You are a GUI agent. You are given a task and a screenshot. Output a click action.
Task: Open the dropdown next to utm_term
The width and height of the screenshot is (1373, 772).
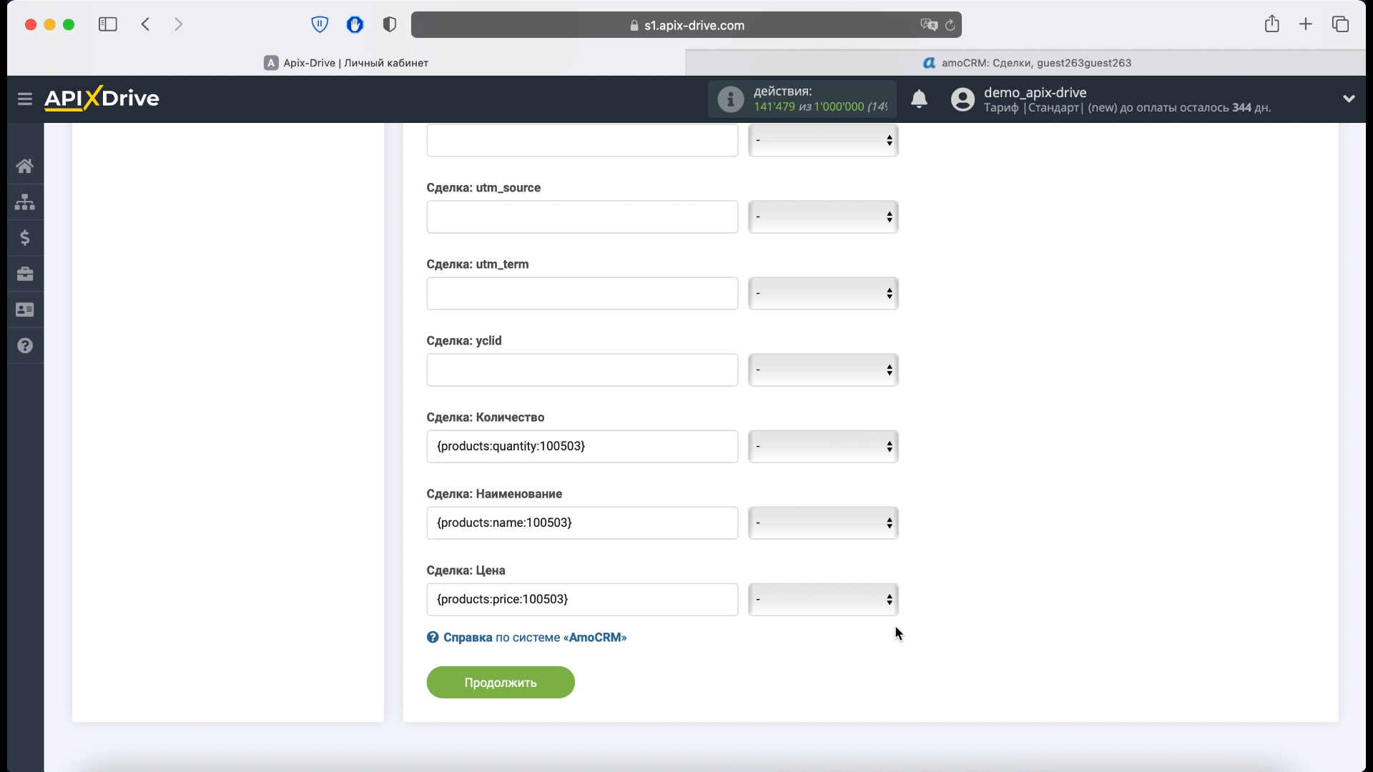tap(823, 293)
